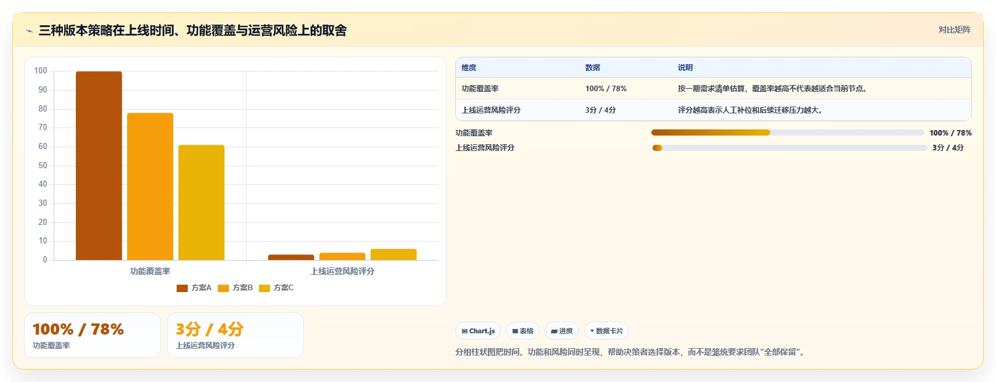Select the 100% / 78% table cell

point(606,89)
